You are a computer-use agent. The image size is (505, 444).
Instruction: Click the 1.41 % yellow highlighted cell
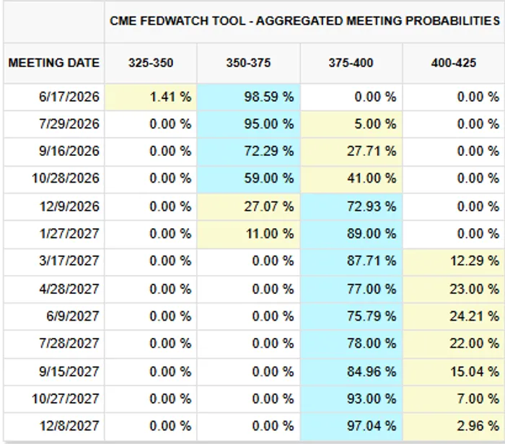151,97
